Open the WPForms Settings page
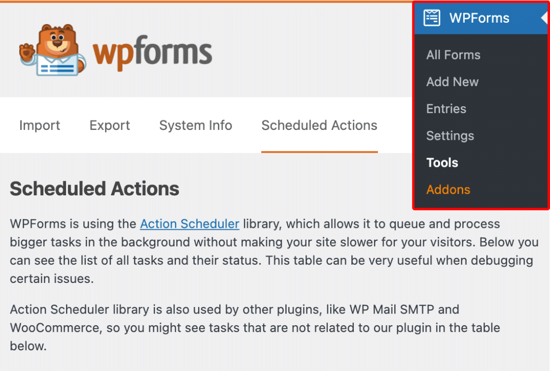Image resolution: width=550 pixels, height=371 pixels. [450, 136]
